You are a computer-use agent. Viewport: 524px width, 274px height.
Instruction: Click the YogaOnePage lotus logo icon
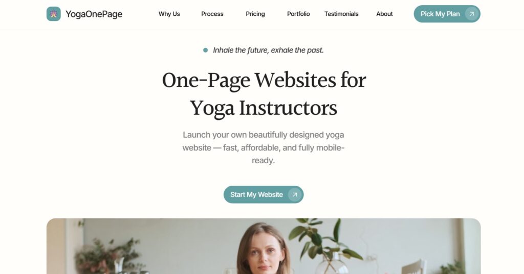coord(53,14)
